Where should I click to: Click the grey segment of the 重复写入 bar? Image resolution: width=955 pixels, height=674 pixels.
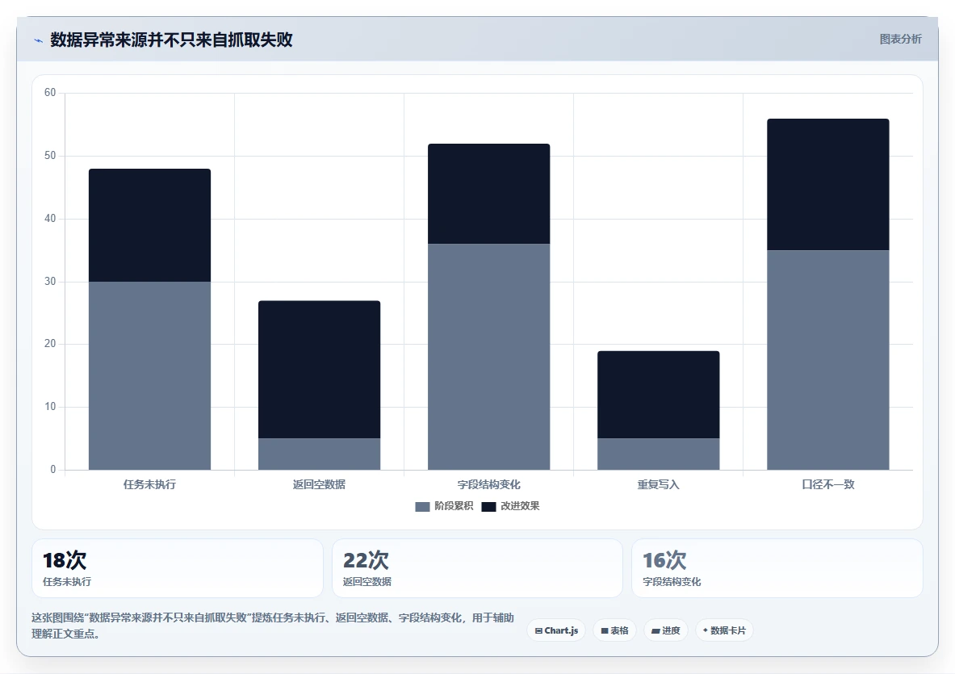(x=659, y=454)
